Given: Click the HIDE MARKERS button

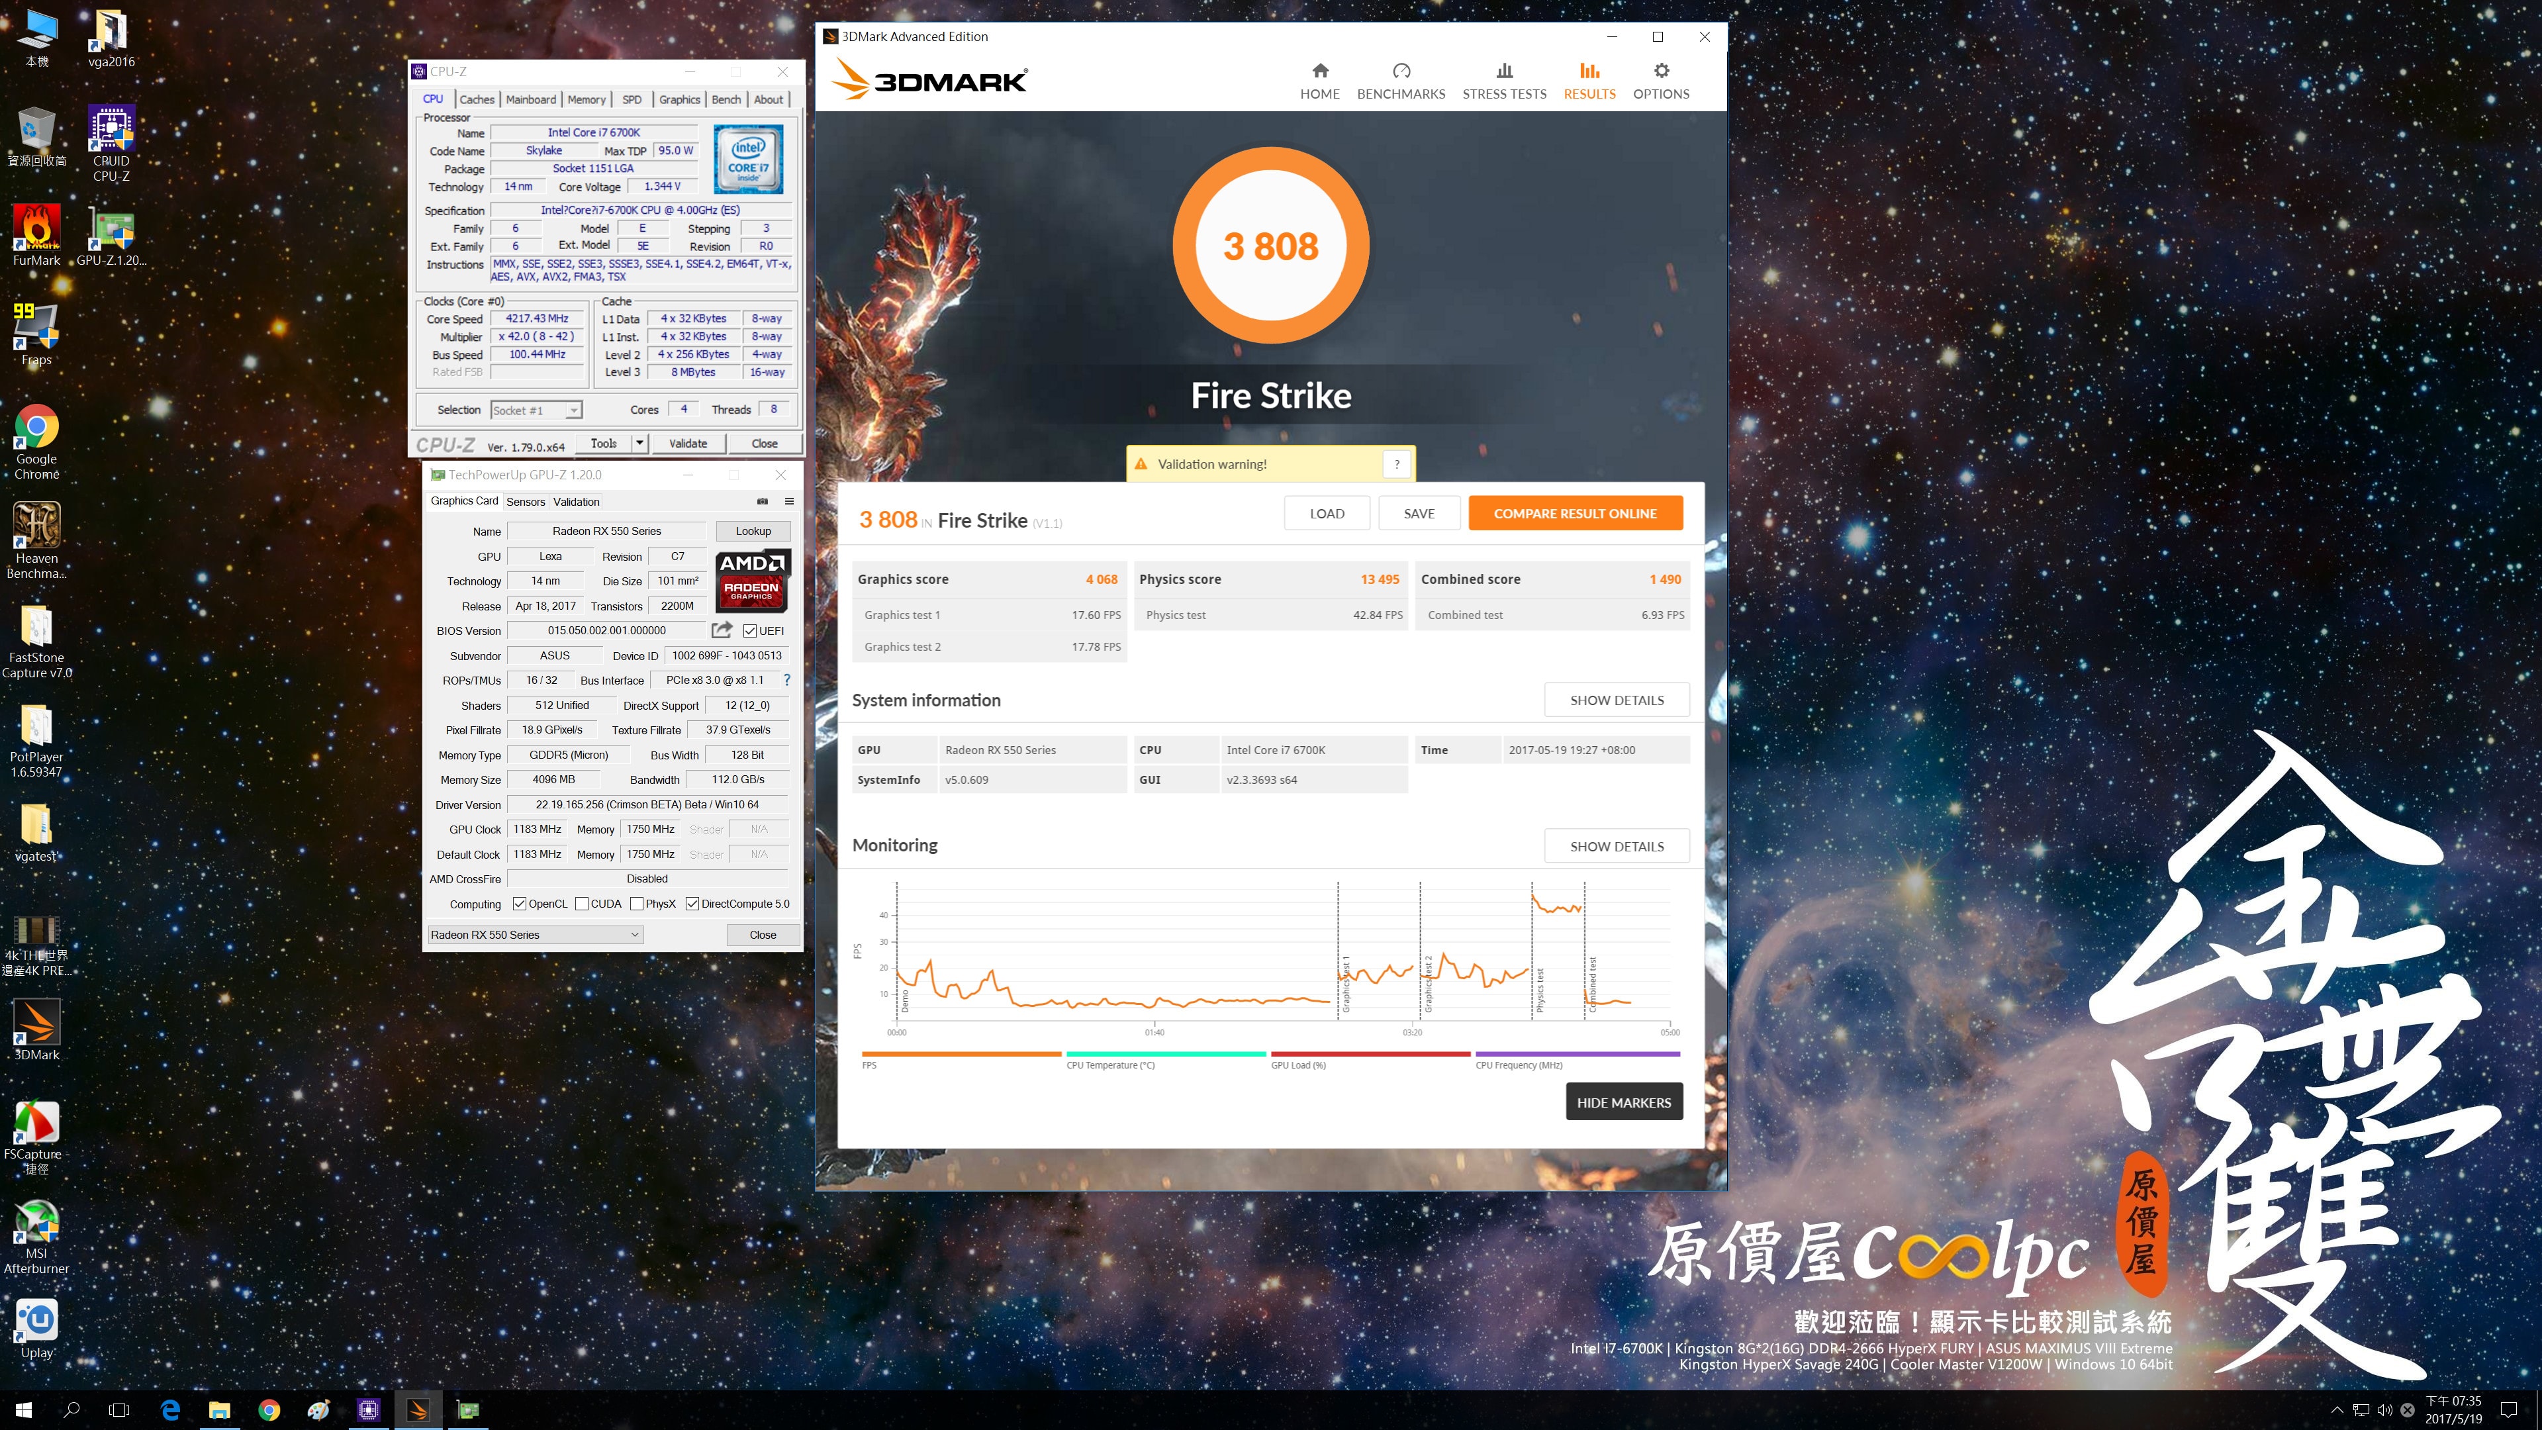Looking at the screenshot, I should coord(1623,1102).
